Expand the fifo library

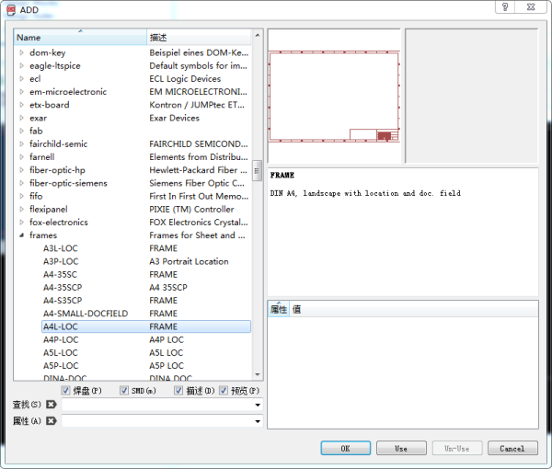(x=22, y=196)
